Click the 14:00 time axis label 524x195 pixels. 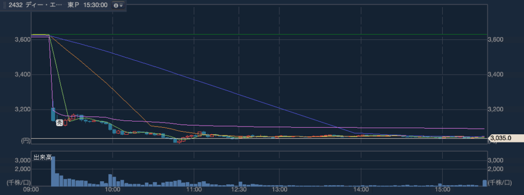pos(361,190)
